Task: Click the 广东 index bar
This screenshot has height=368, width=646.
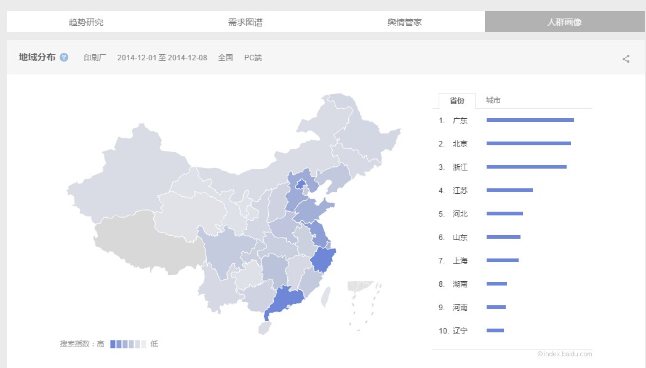Action: 530,120
